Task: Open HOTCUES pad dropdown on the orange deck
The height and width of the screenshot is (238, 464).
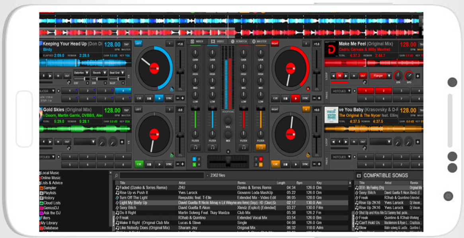Action: click(341, 157)
